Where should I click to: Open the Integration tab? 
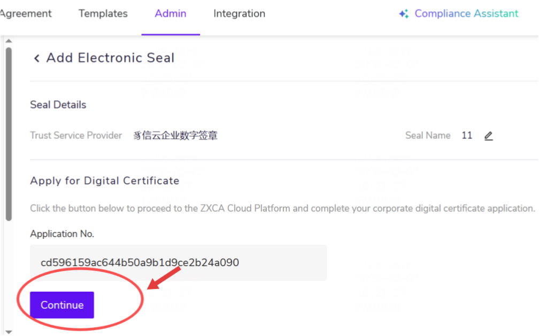[239, 14]
